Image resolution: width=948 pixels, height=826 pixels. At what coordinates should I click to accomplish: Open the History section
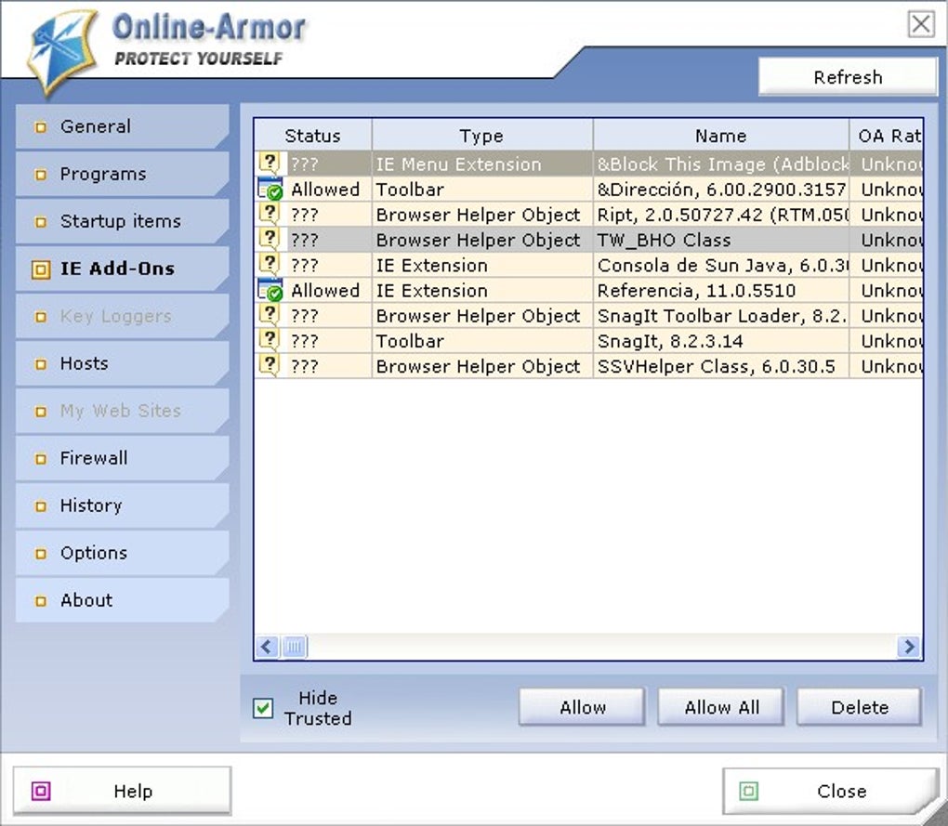tap(122, 505)
